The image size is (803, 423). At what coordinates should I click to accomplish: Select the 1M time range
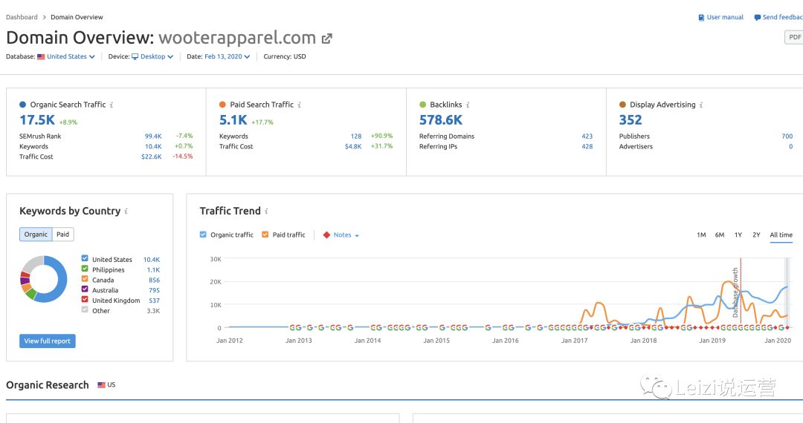click(701, 235)
